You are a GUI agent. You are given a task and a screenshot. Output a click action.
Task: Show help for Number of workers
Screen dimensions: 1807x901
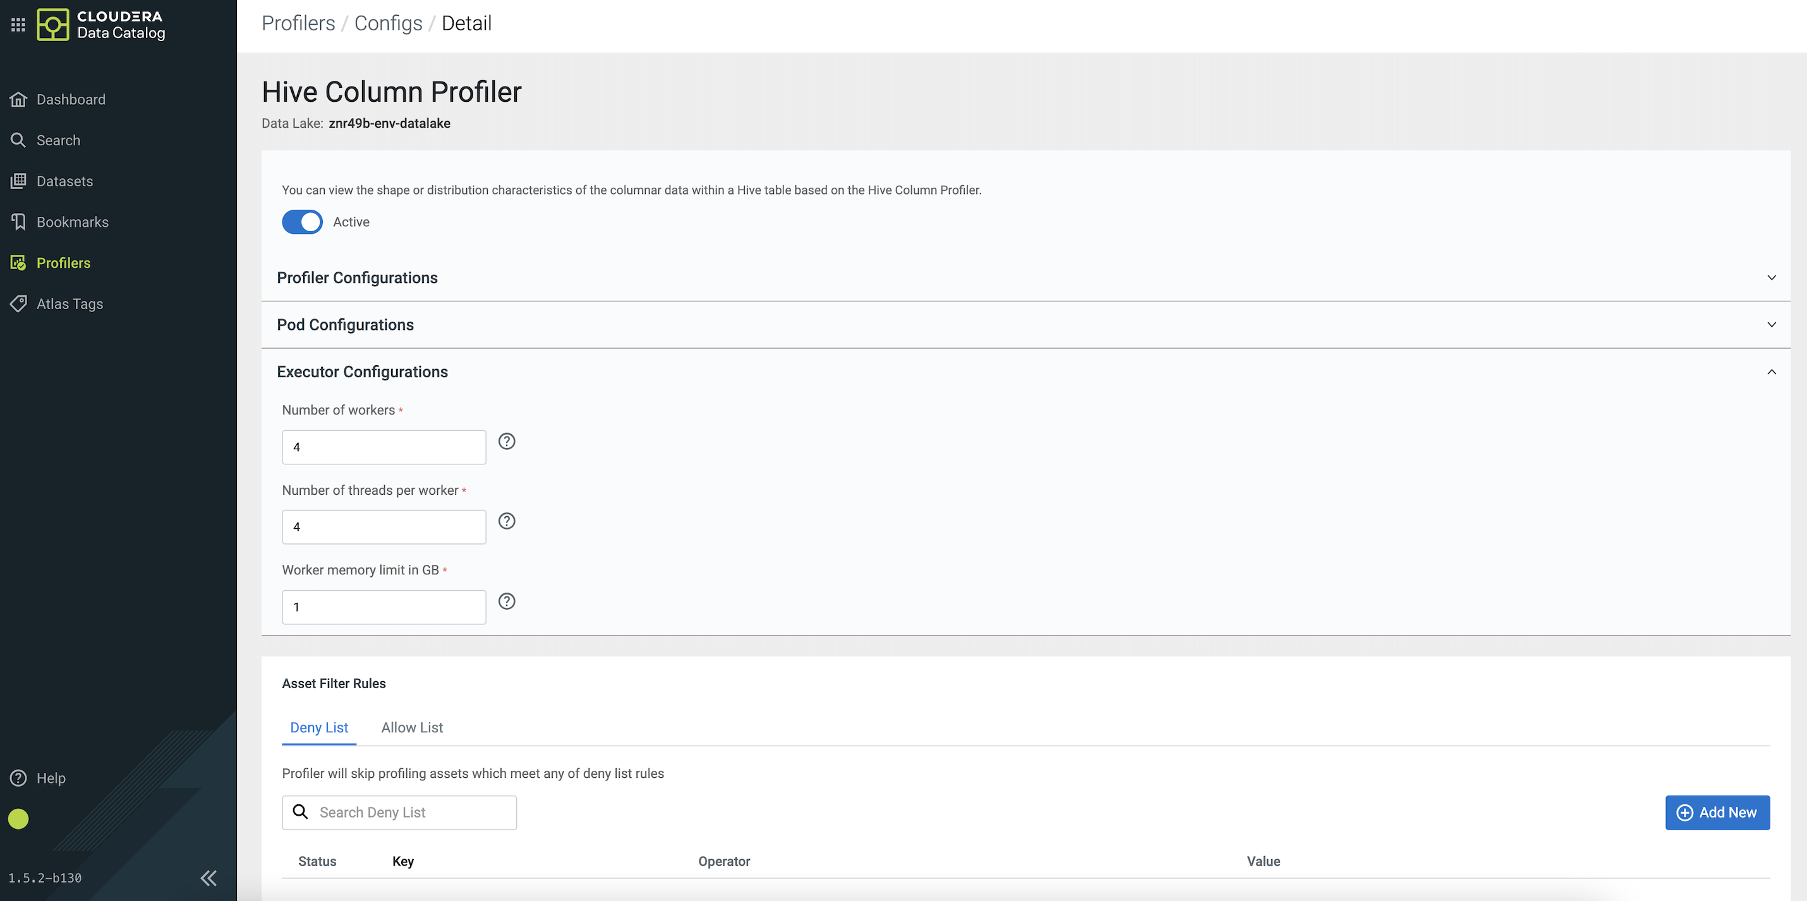[x=507, y=442]
